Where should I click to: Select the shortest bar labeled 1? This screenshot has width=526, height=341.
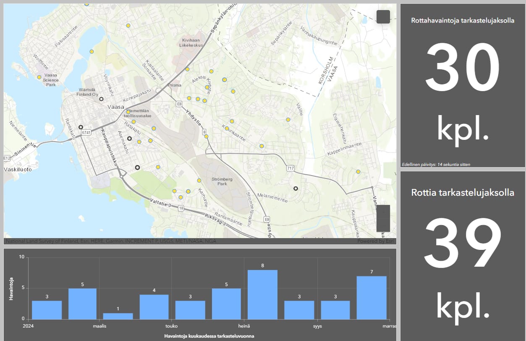click(118, 316)
